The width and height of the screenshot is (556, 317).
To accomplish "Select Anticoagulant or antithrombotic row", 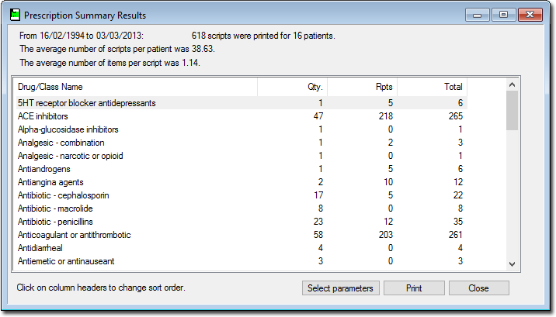I will tap(242, 235).
